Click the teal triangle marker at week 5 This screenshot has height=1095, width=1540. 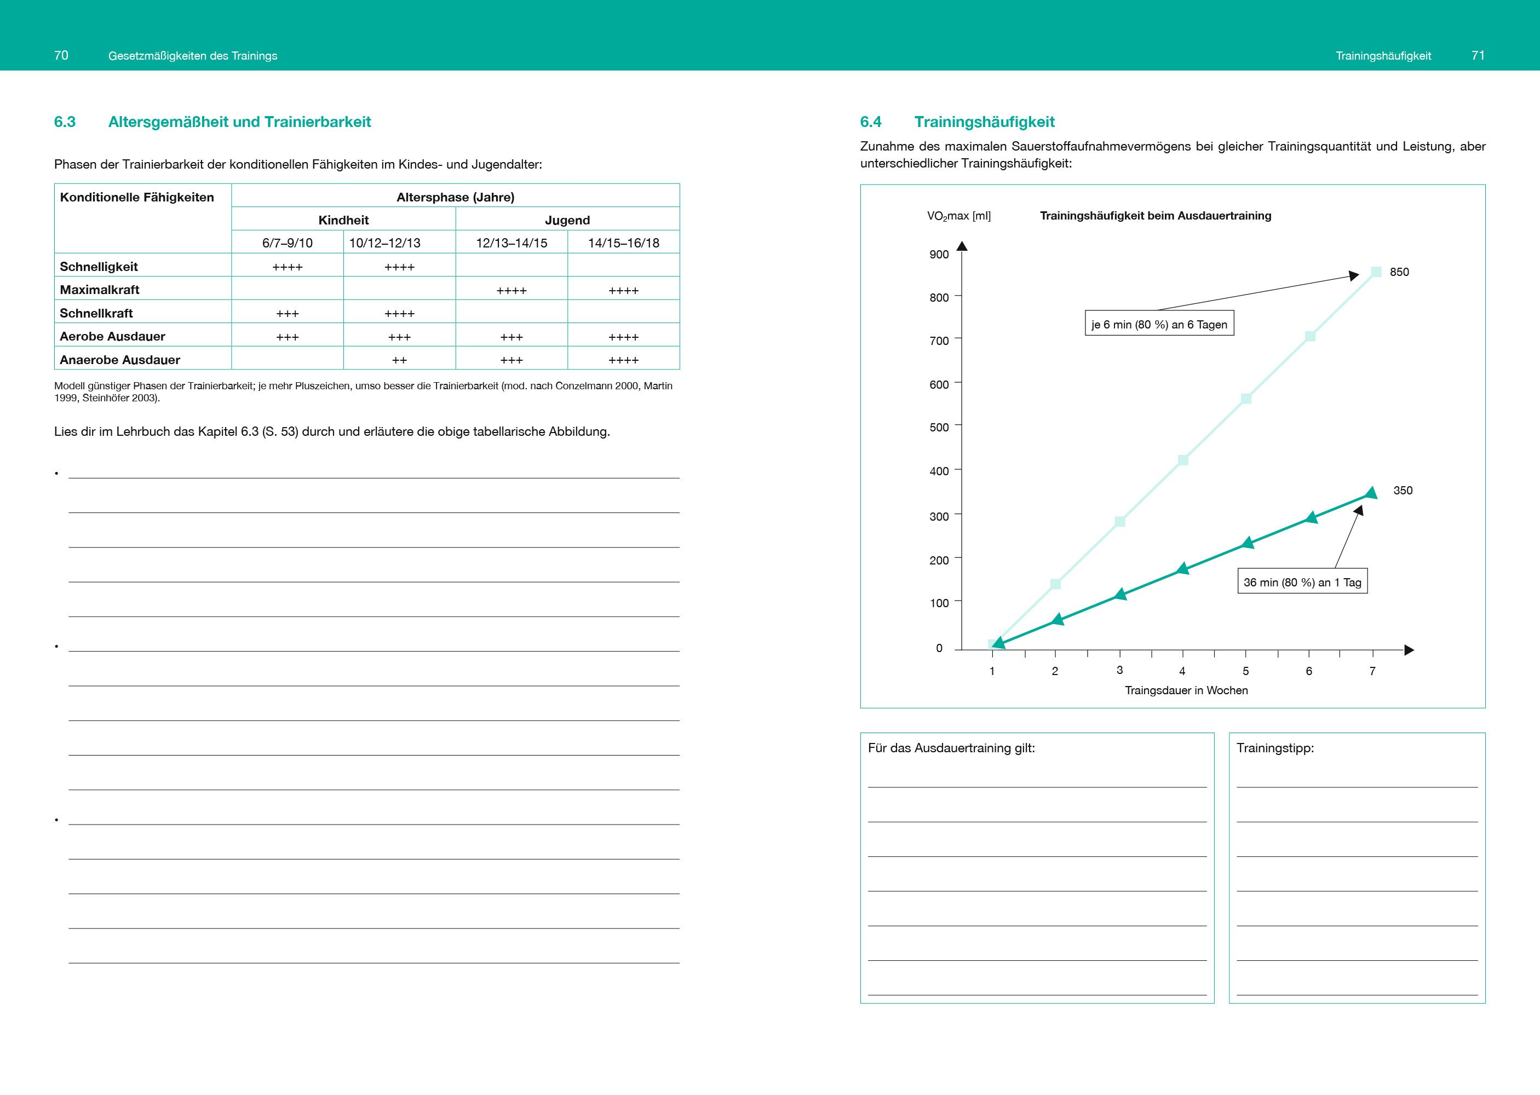coord(1248,543)
